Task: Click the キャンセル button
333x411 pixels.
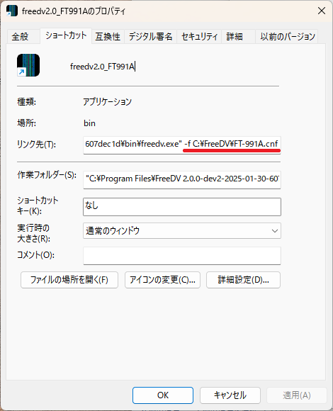Action: pyautogui.click(x=230, y=395)
